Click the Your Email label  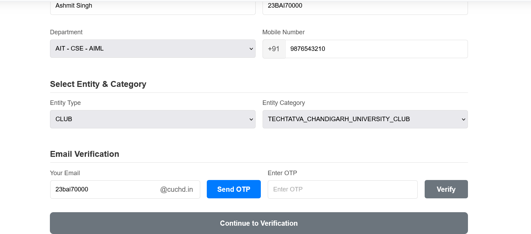pos(65,173)
